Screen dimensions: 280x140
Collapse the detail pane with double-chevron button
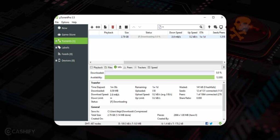coord(224,67)
